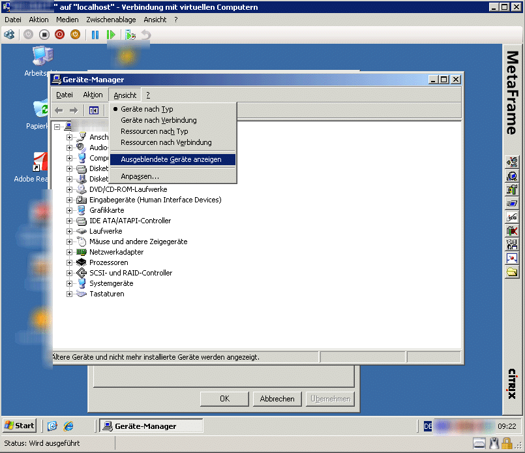This screenshot has width=525, height=453.
Task: Click the forward arrow in Geräte-Manager toolbar
Action: coord(74,110)
